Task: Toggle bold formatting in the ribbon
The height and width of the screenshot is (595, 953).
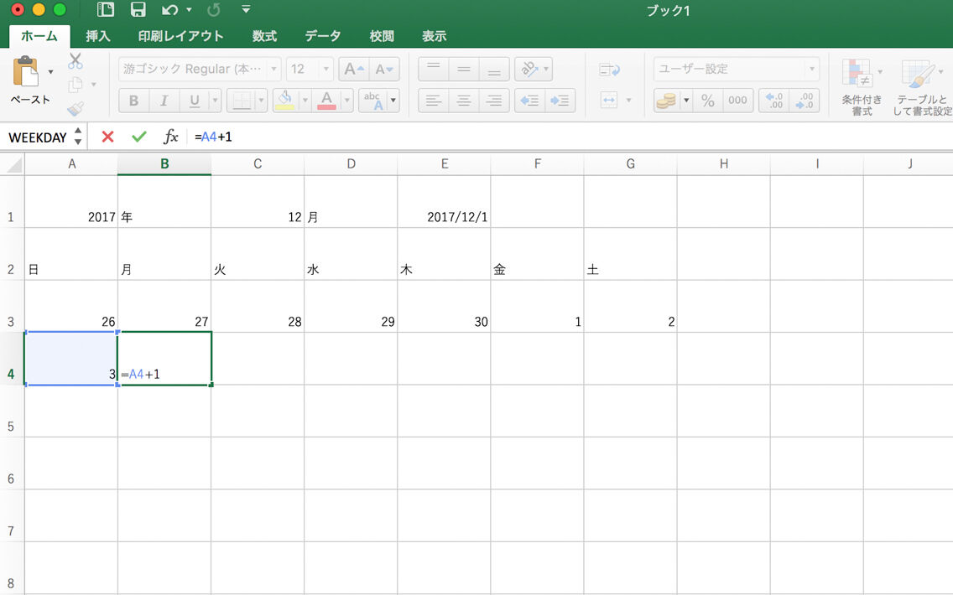Action: tap(133, 100)
